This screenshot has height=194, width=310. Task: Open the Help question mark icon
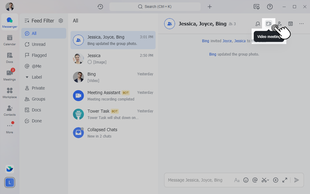point(270,7)
